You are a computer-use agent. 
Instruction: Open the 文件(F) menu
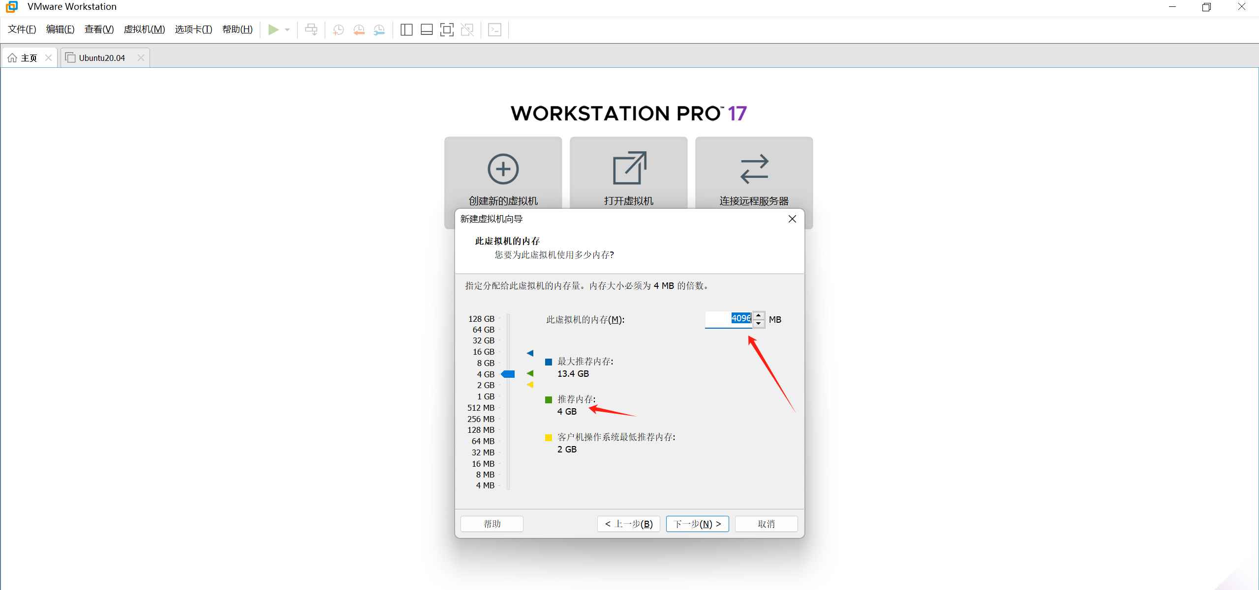point(22,29)
